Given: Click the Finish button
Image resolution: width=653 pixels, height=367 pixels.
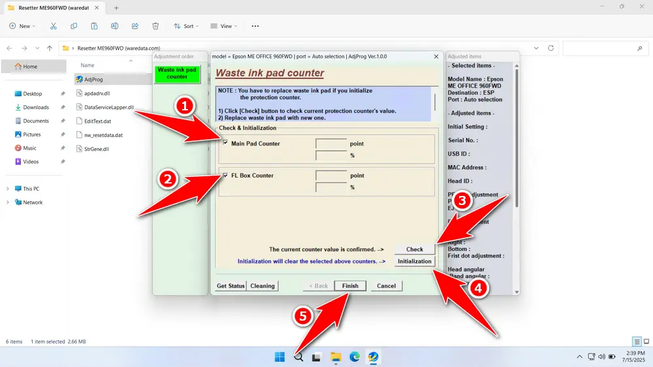Looking at the screenshot, I should point(350,285).
